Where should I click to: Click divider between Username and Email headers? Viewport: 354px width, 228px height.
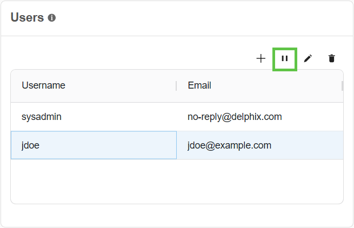click(x=176, y=86)
